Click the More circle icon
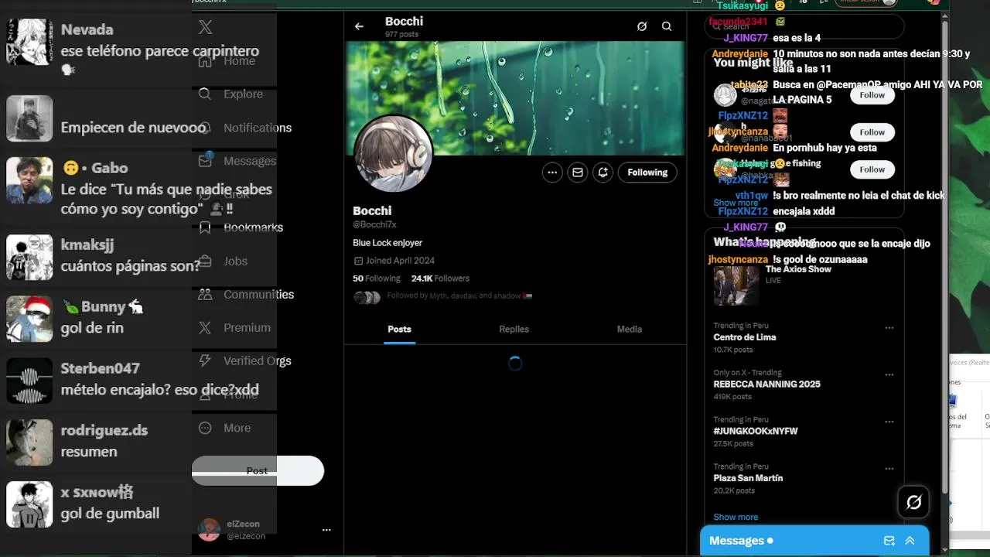 tap(205, 428)
